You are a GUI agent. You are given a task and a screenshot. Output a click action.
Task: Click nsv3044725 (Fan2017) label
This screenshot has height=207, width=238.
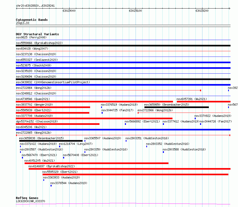(117, 110)
